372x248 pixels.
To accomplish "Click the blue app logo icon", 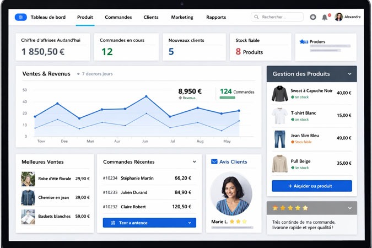I will pyautogui.click(x=20, y=17).
